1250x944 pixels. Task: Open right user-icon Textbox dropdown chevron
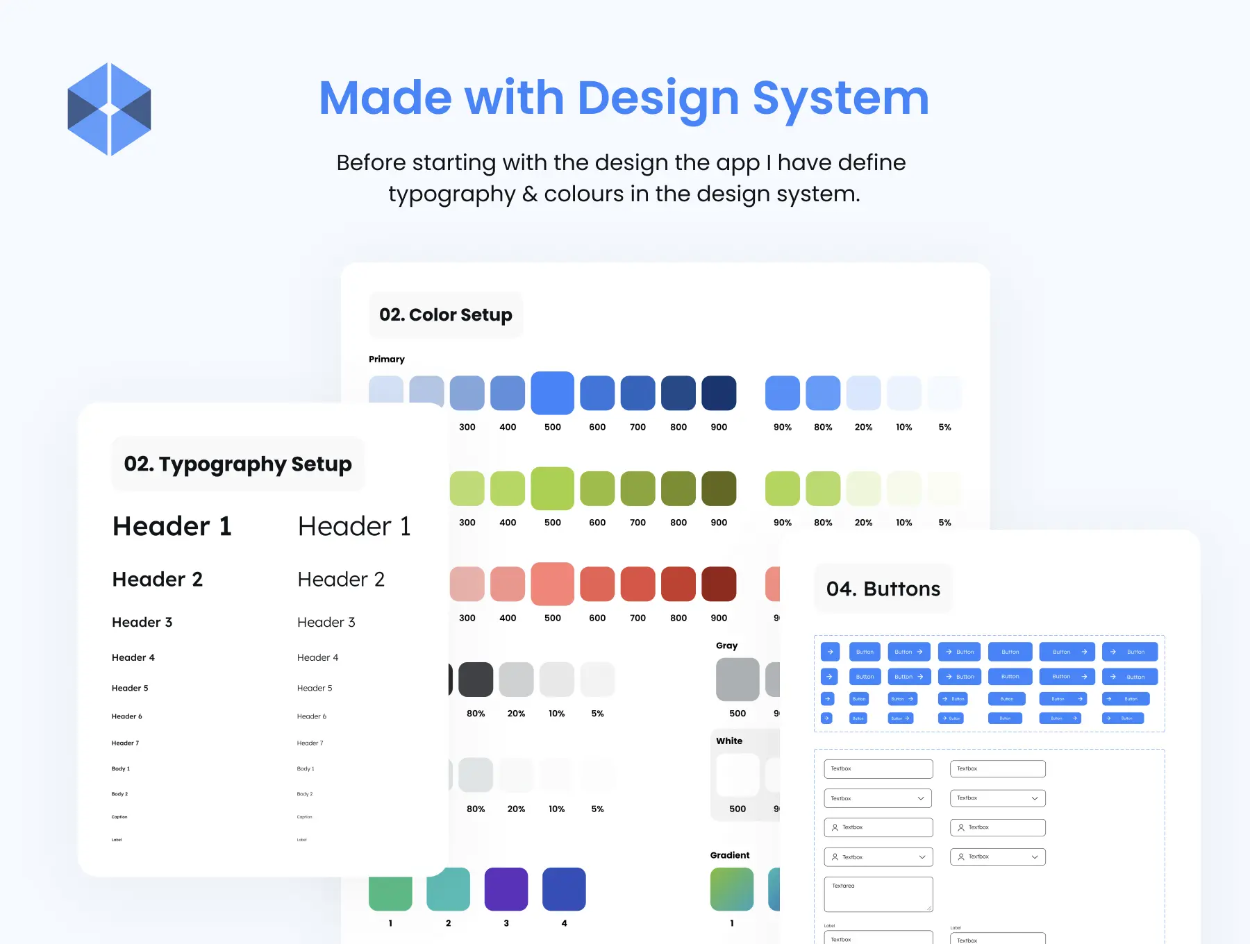point(1034,857)
